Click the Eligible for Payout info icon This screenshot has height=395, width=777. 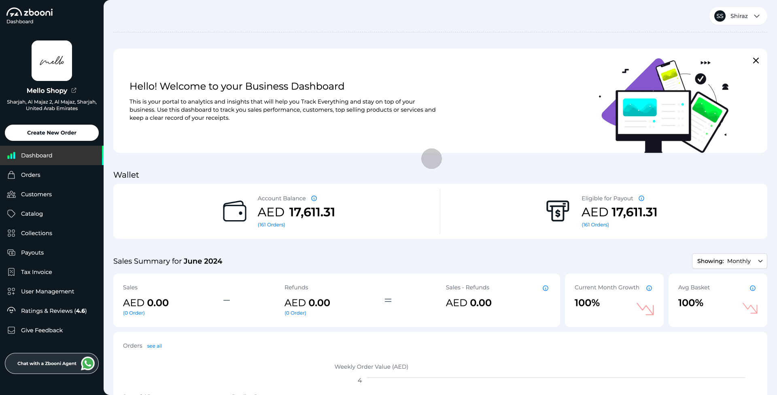[641, 198]
